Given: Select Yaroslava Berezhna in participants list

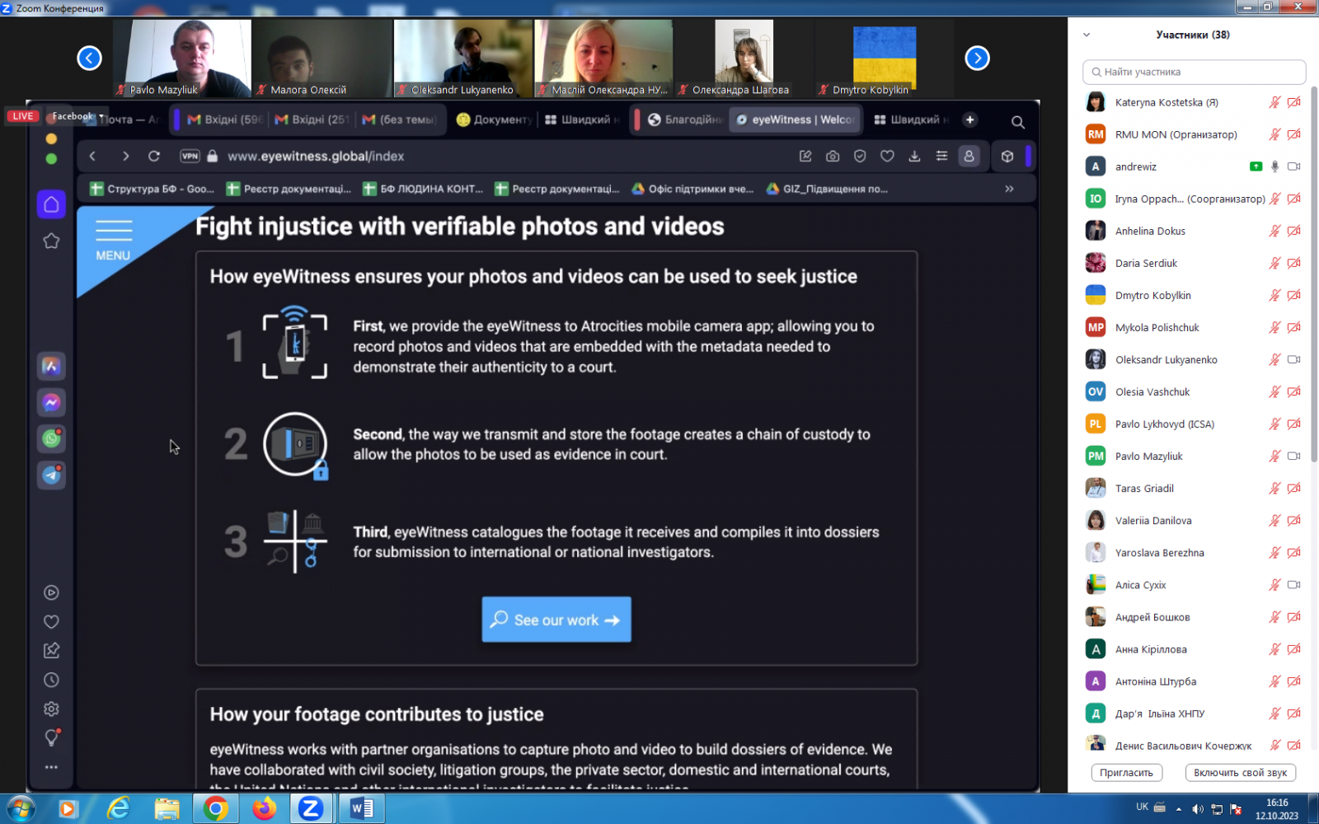Looking at the screenshot, I should pos(1194,552).
